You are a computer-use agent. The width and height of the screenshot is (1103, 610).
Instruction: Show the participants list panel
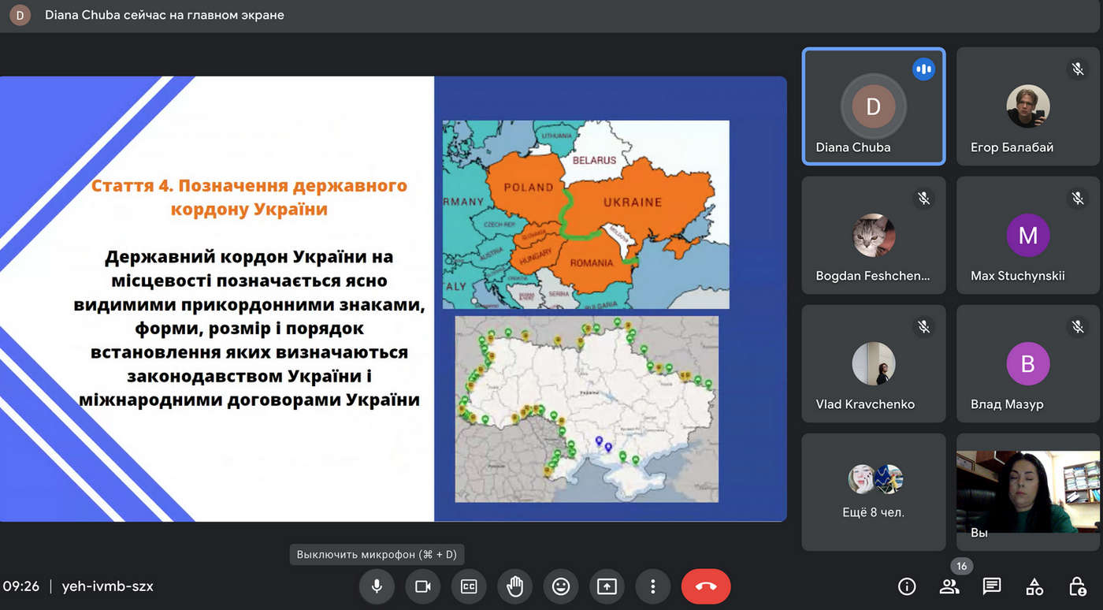(949, 586)
